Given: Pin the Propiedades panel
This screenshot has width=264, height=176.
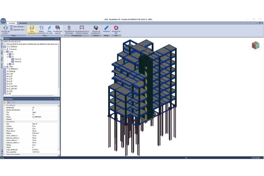Looking at the screenshot, I should (56, 99).
